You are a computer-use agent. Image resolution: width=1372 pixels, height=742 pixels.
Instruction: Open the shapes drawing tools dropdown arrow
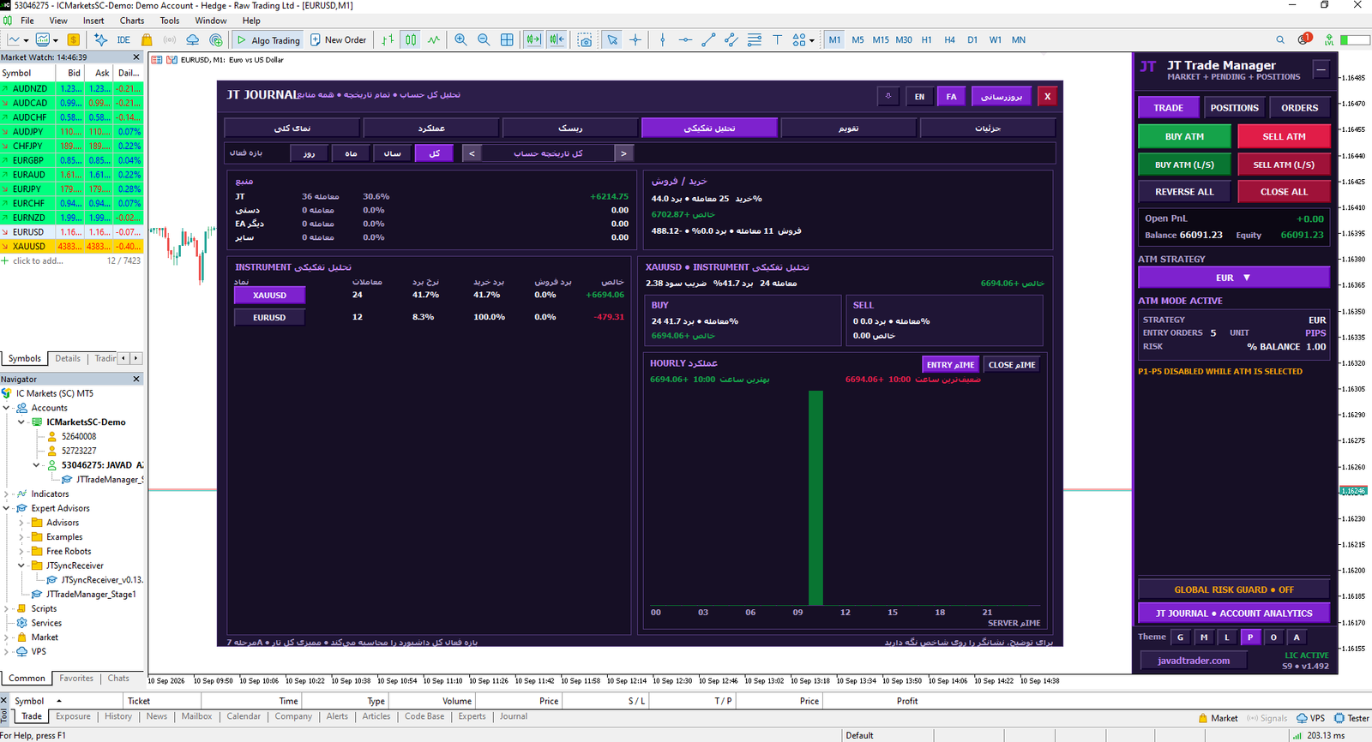point(811,40)
